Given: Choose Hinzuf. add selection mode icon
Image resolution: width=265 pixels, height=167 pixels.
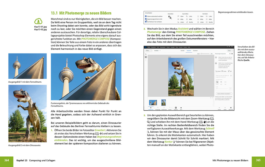Looking at the screenshot, I should click(x=217, y=82).
